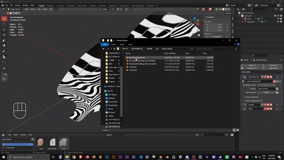Hide Plane.001 object in viewport
The height and width of the screenshot is (160, 284).
coord(278,22)
